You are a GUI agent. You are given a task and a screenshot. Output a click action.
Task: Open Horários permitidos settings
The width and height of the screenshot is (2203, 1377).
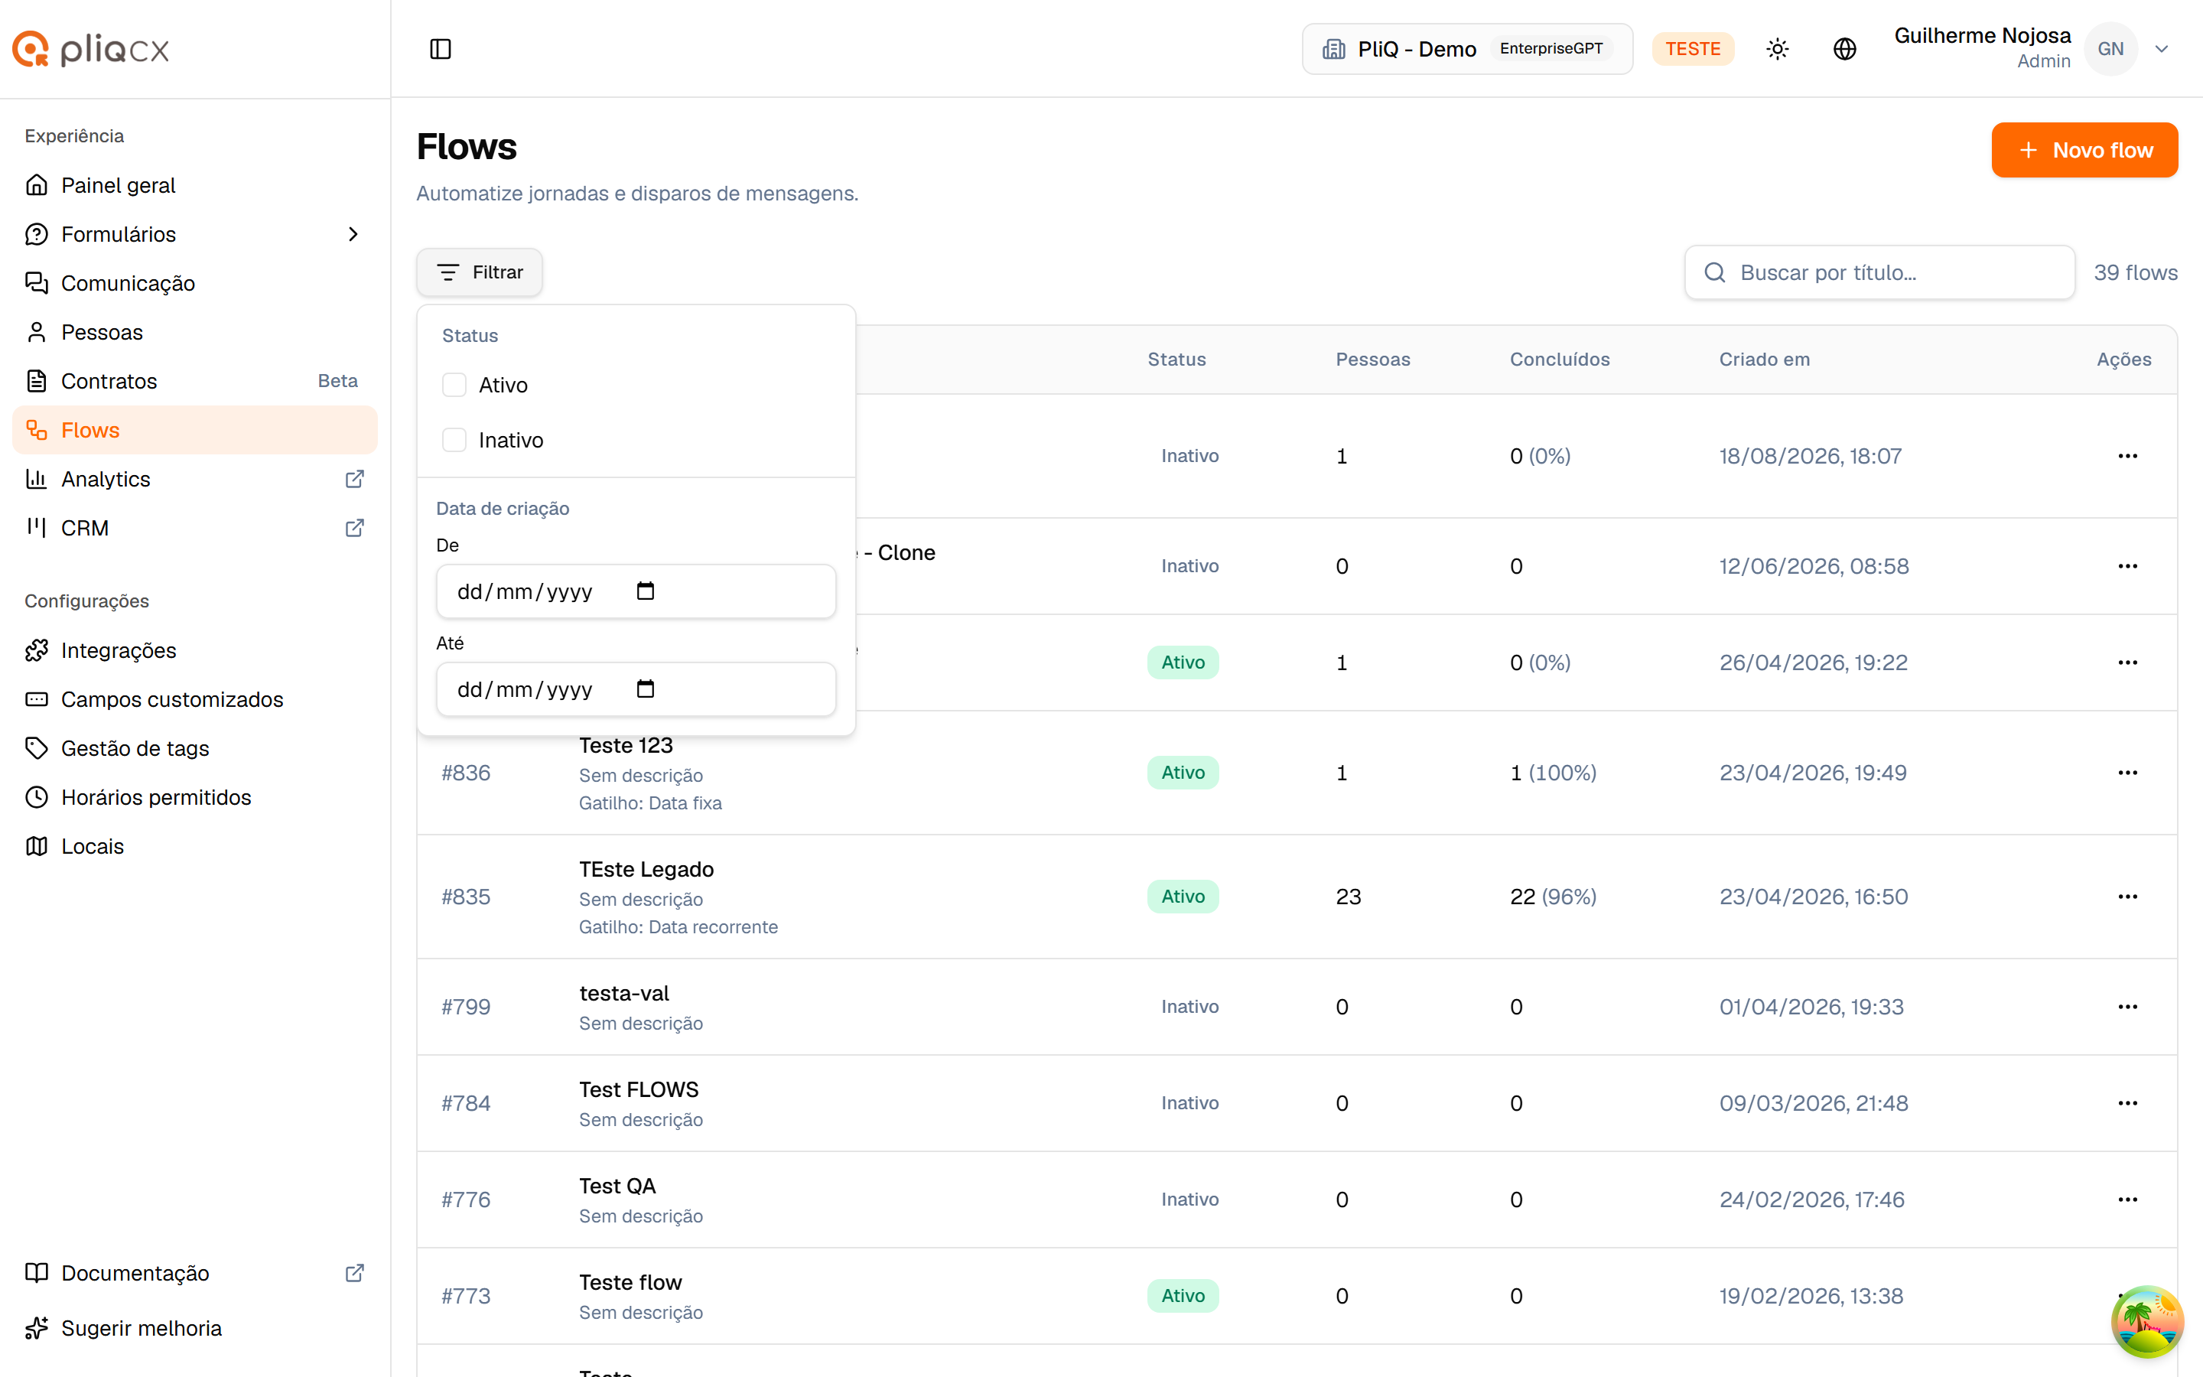pyautogui.click(x=195, y=798)
